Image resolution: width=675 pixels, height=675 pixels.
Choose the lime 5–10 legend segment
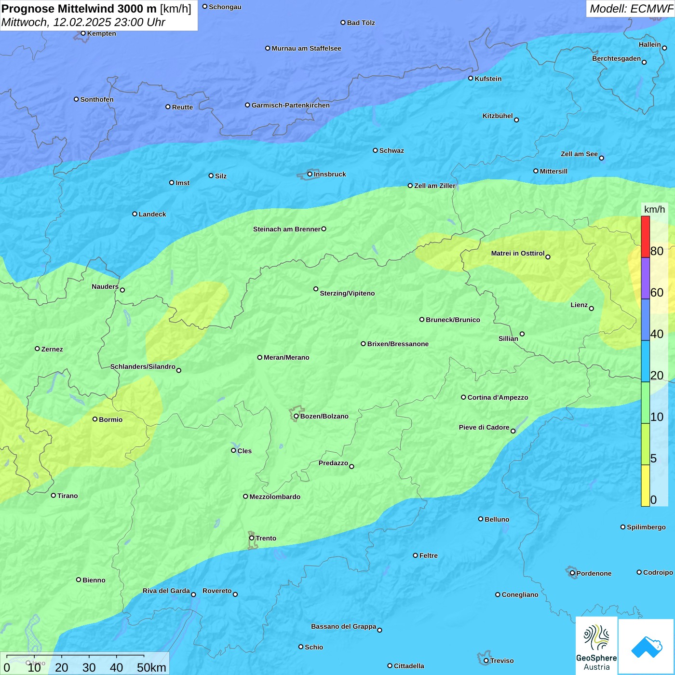point(645,445)
